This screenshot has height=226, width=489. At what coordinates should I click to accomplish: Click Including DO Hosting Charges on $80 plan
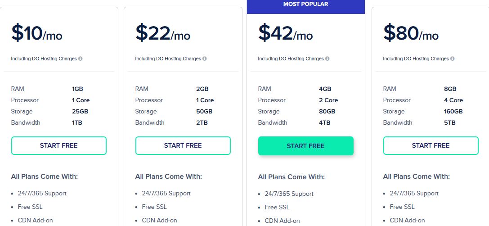(x=416, y=59)
